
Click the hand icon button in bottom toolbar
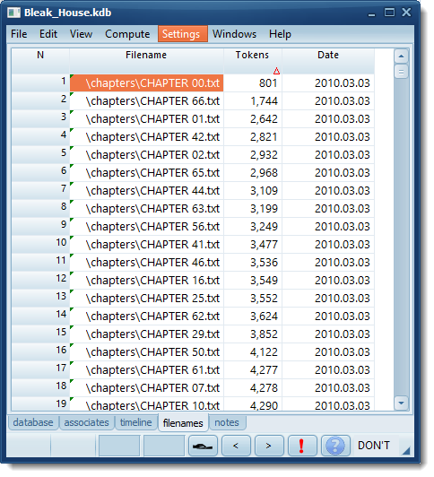pos(203,446)
